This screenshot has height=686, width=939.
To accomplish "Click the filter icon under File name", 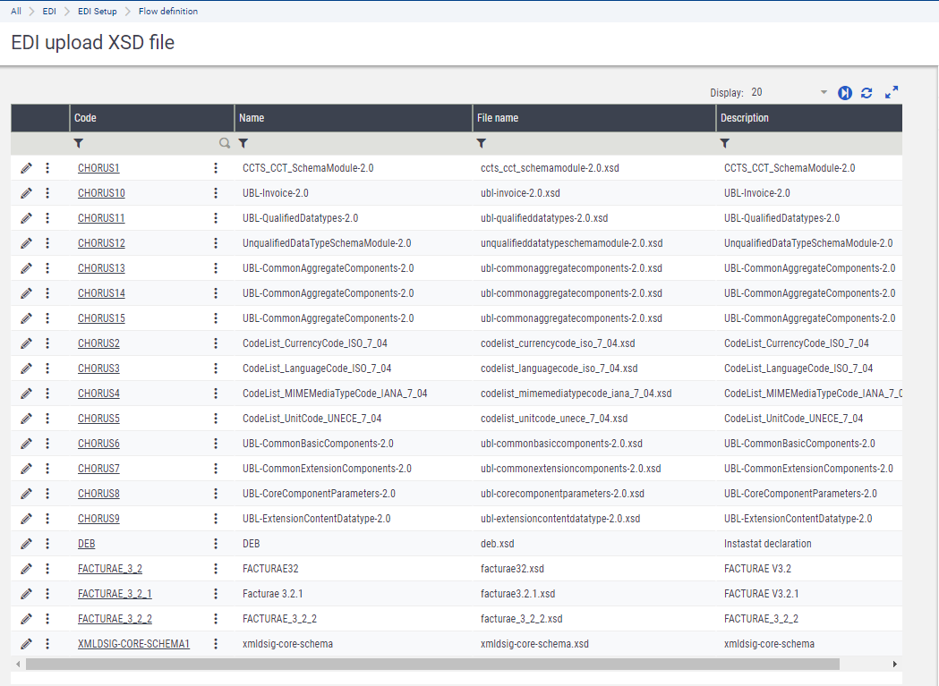I will [482, 143].
